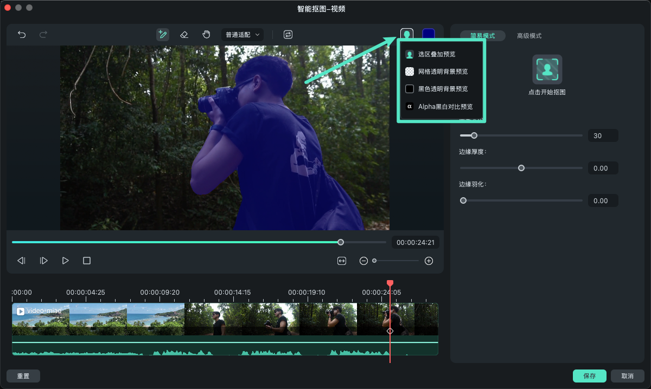Click the 保存 button
The image size is (651, 389).
(590, 376)
